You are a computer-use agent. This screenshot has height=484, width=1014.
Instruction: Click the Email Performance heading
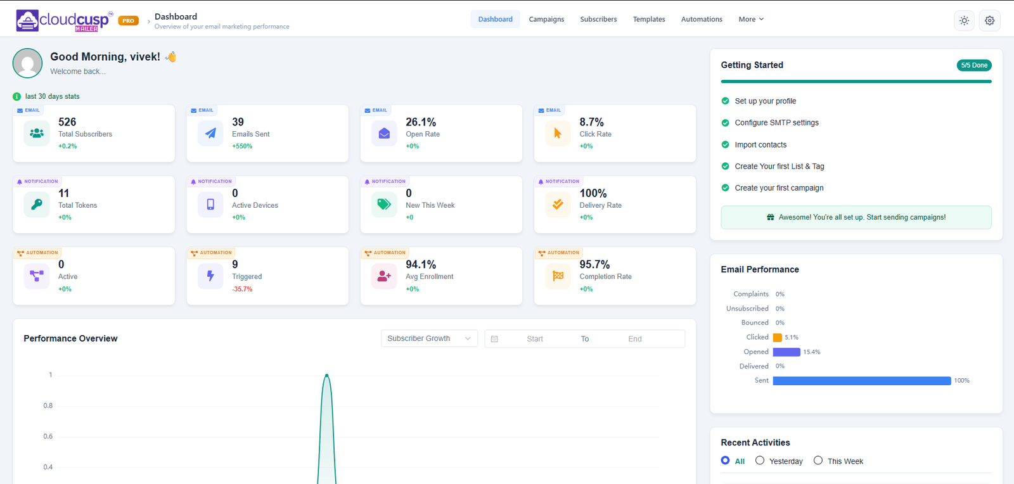(x=760, y=269)
